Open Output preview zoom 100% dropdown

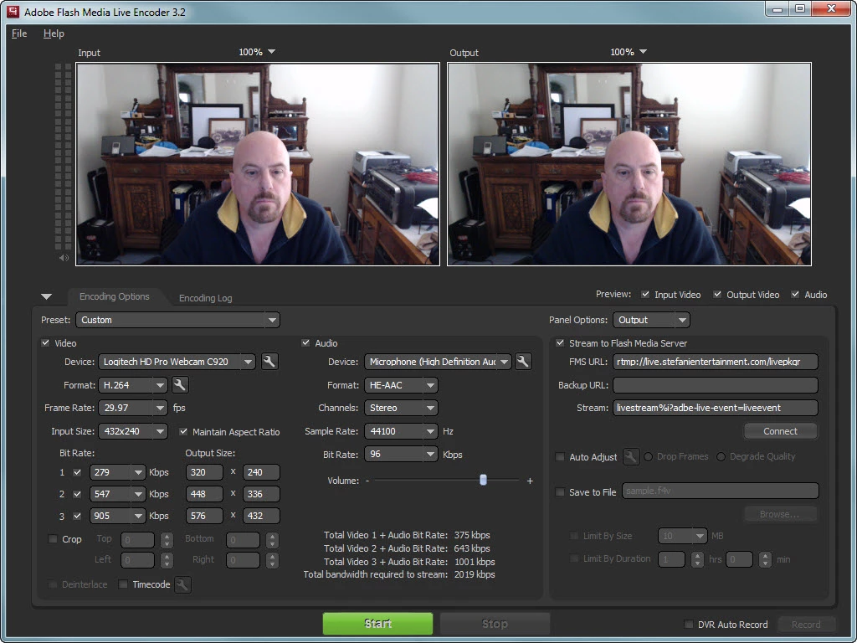(x=629, y=52)
